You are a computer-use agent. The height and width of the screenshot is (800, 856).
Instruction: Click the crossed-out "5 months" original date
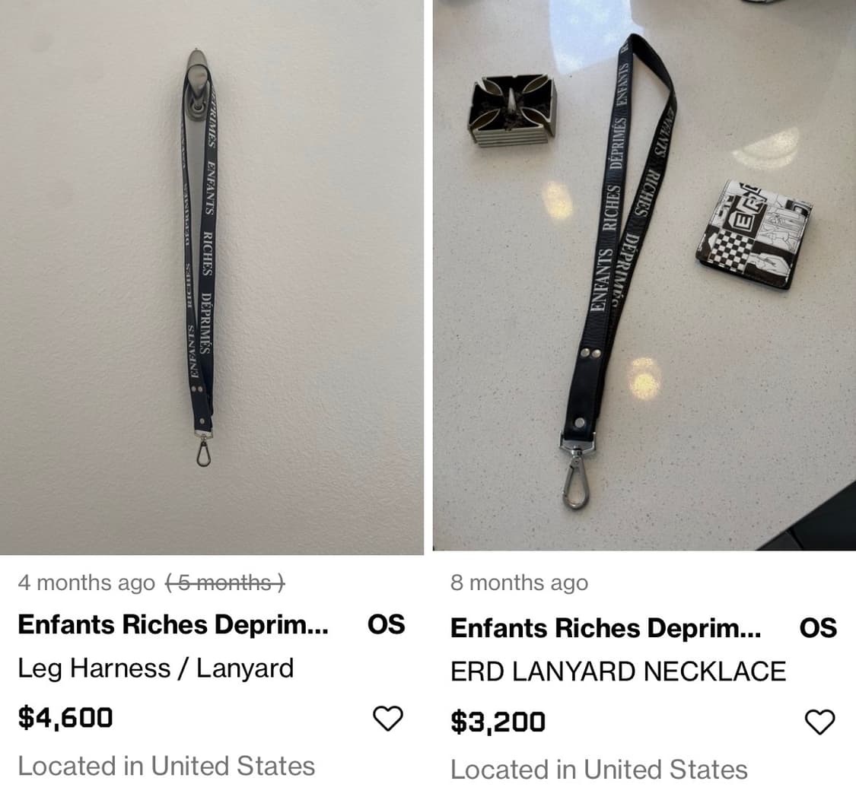225,583
